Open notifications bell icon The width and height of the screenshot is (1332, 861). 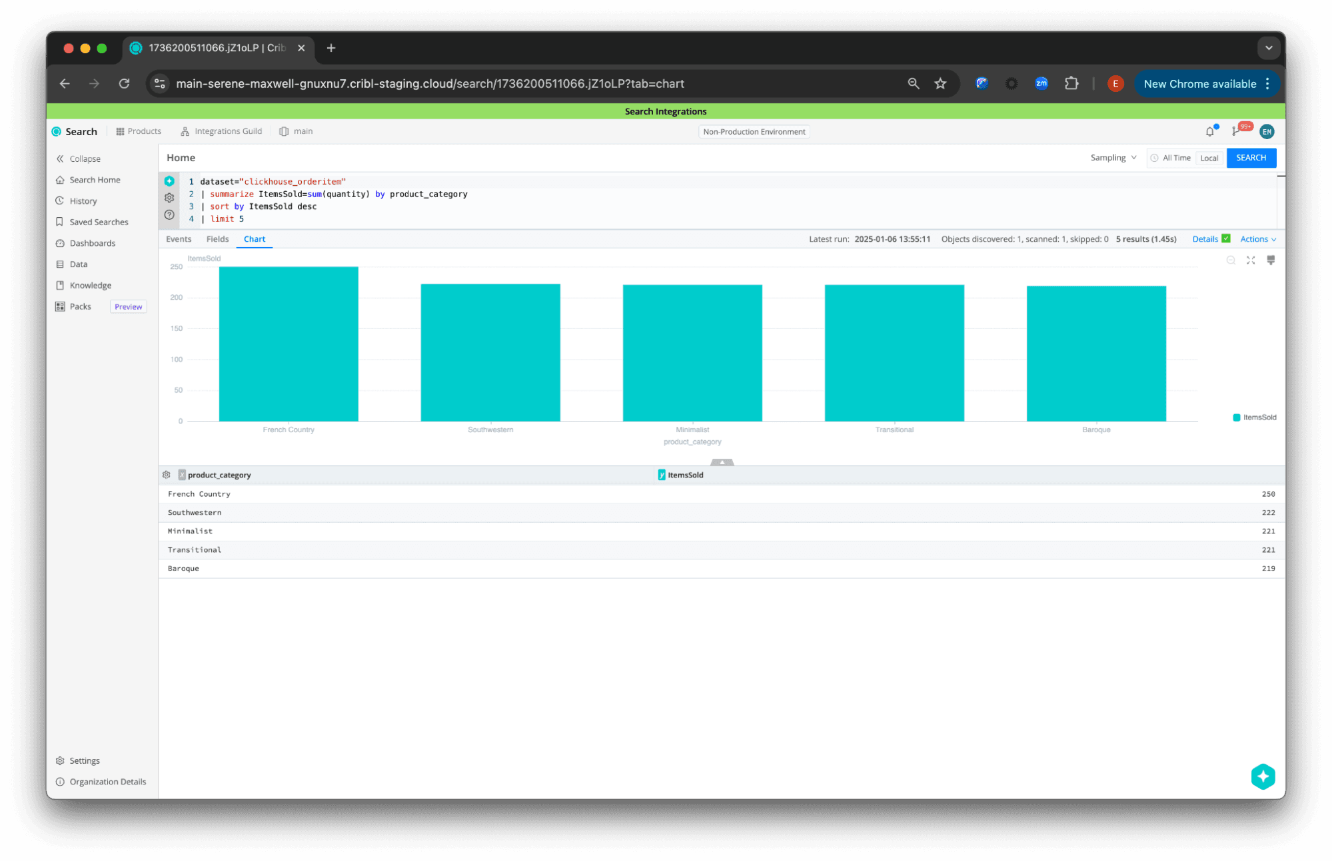[x=1210, y=132]
